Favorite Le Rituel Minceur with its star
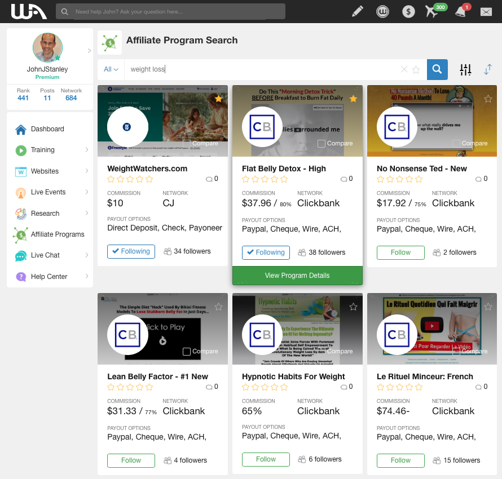502x479 pixels. [x=488, y=307]
